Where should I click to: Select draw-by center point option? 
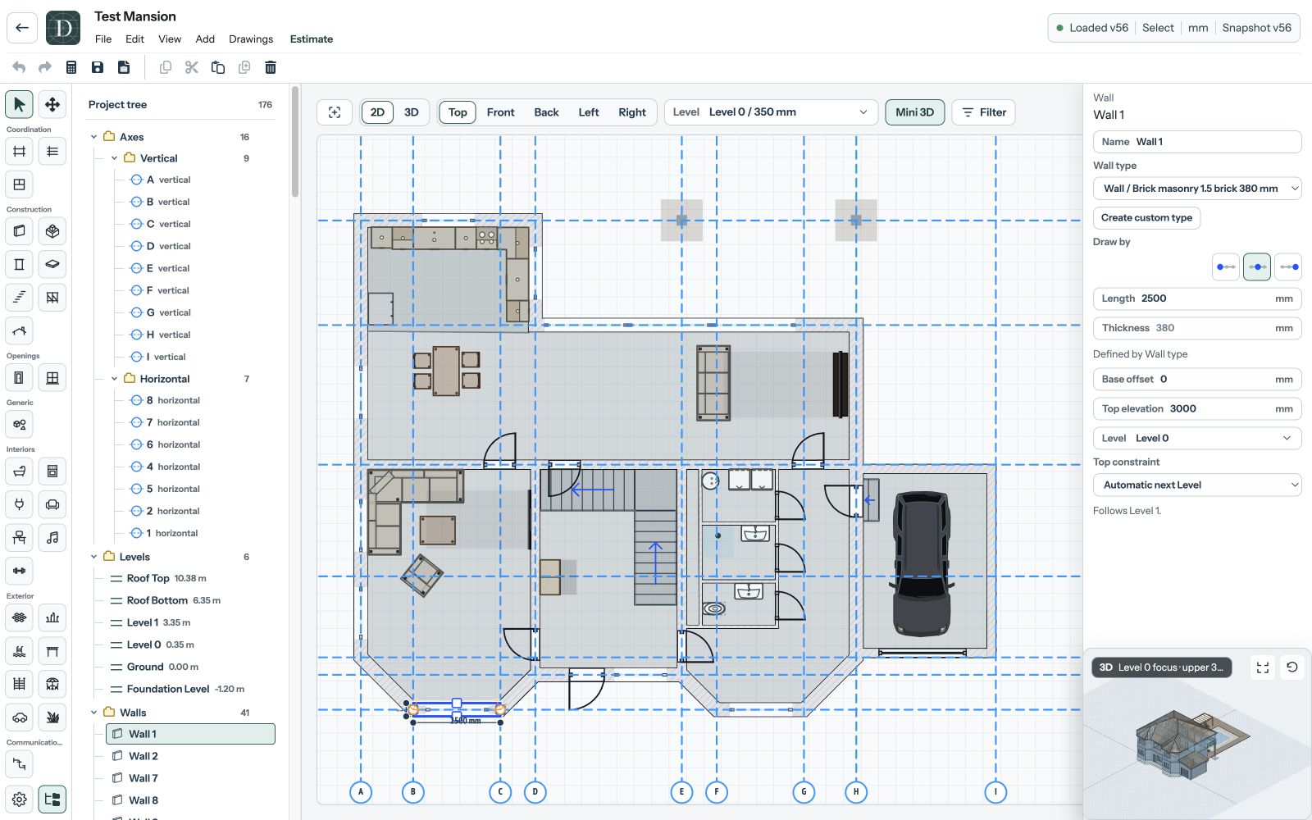(1257, 266)
